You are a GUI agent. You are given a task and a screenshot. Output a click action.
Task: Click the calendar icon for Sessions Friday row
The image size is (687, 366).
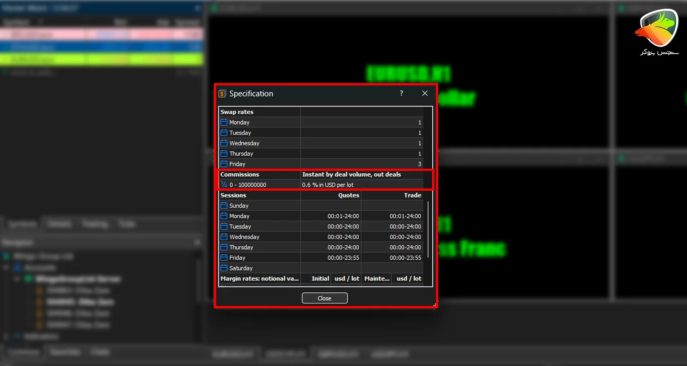[x=224, y=258]
